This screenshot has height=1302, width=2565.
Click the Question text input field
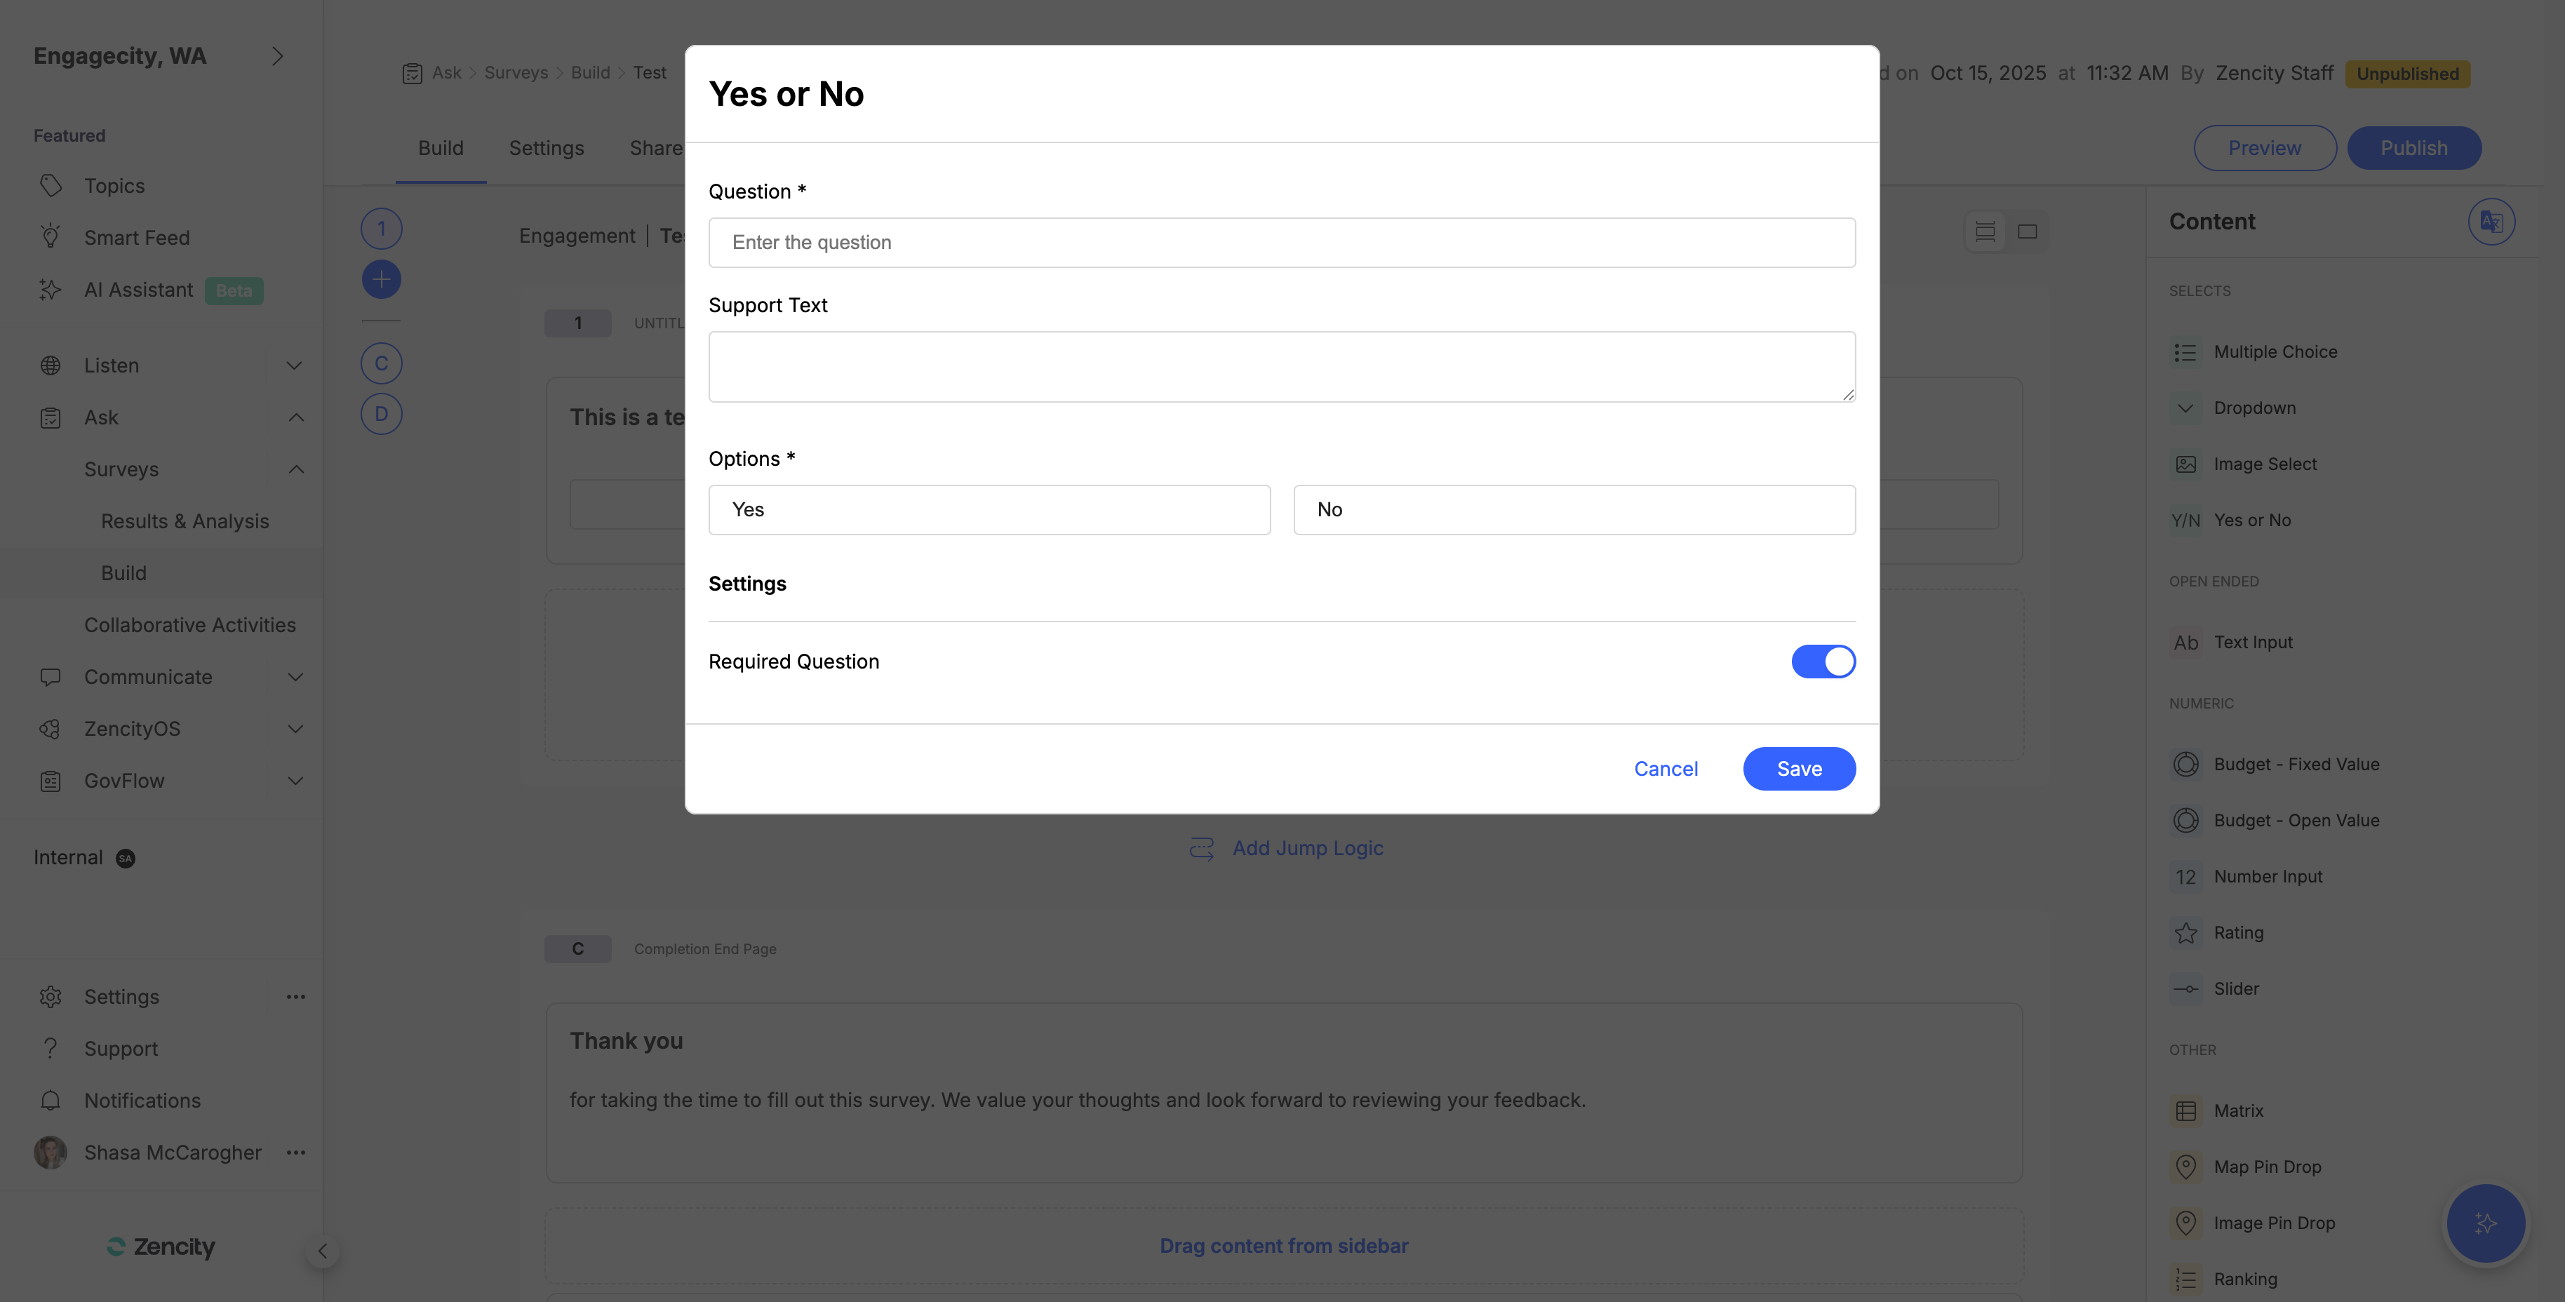click(x=1282, y=243)
